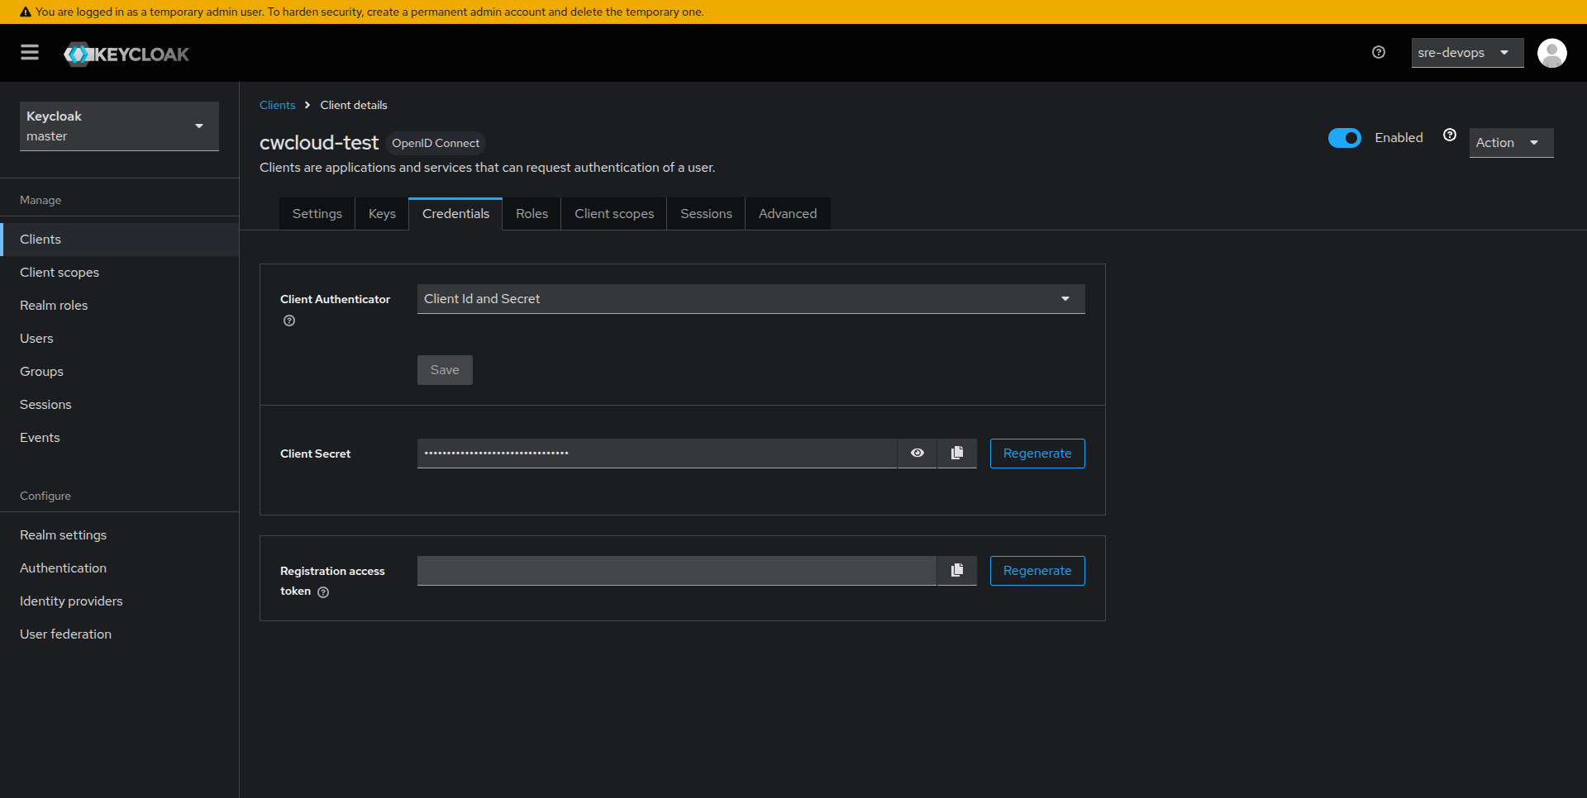Open Identity providers in the sidebar
The width and height of the screenshot is (1587, 798).
[x=120, y=601]
